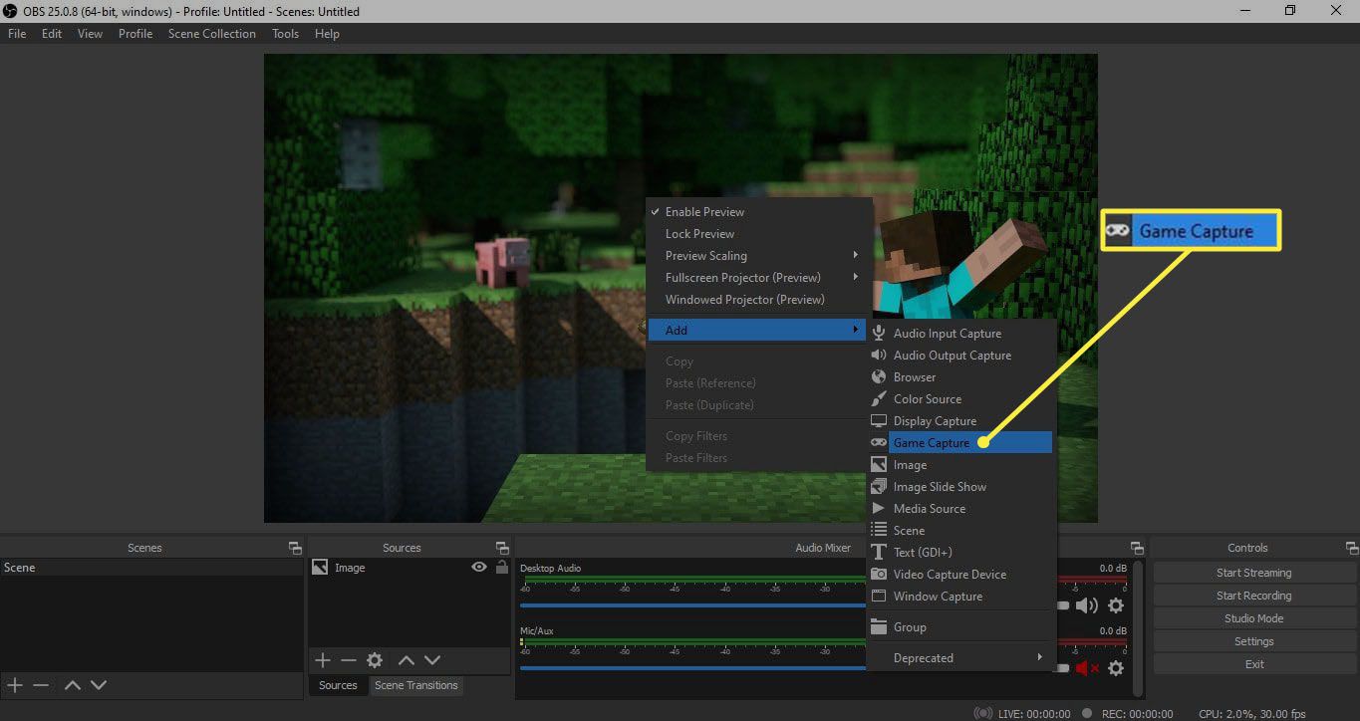Remove selected scene with the minus icon
Viewport: 1360px width, 721px height.
point(41,685)
